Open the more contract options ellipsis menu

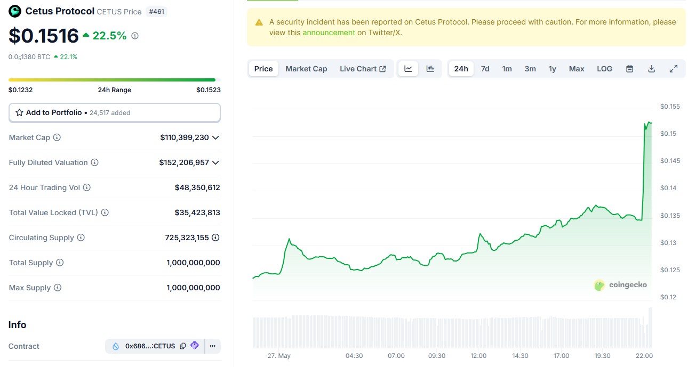[212, 346]
